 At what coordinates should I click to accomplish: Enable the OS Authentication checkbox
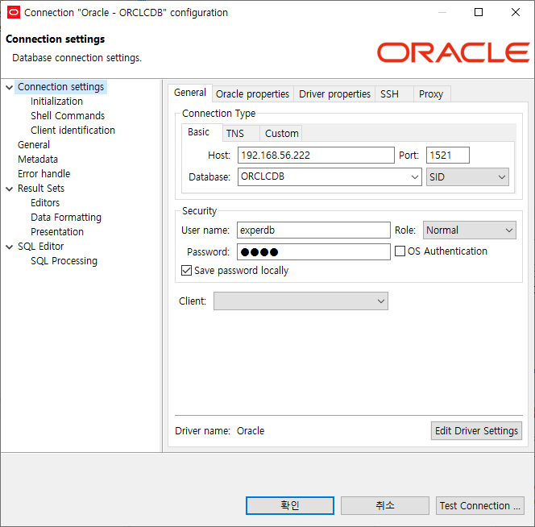(400, 251)
